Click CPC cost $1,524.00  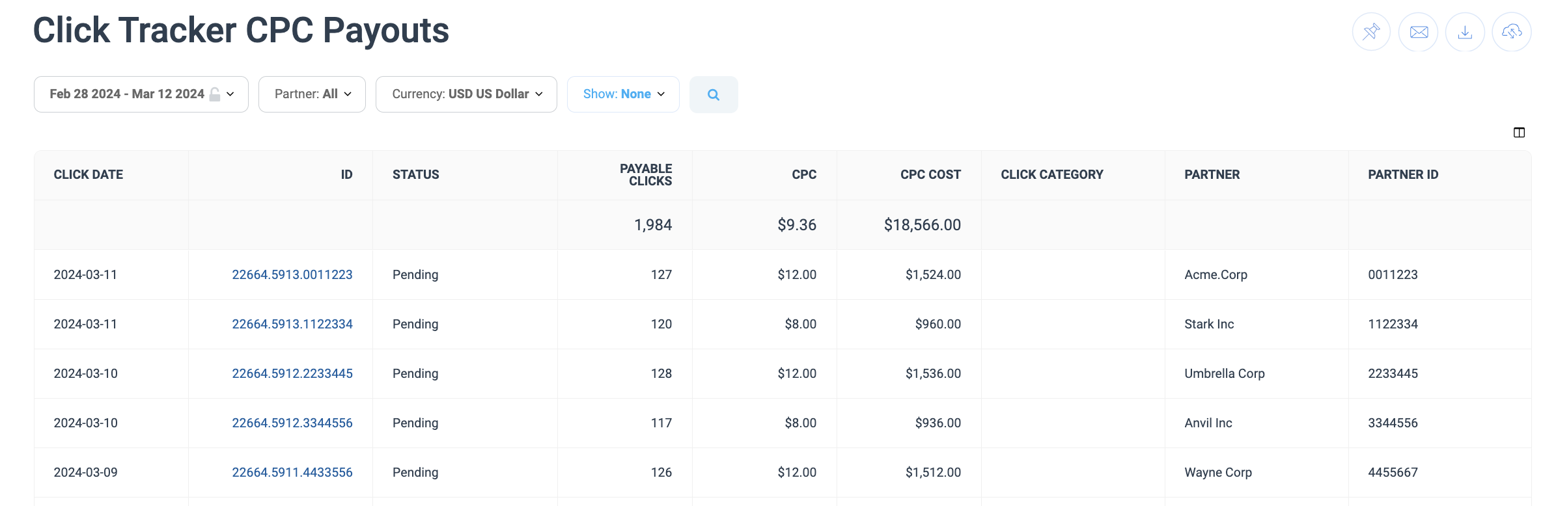click(933, 274)
